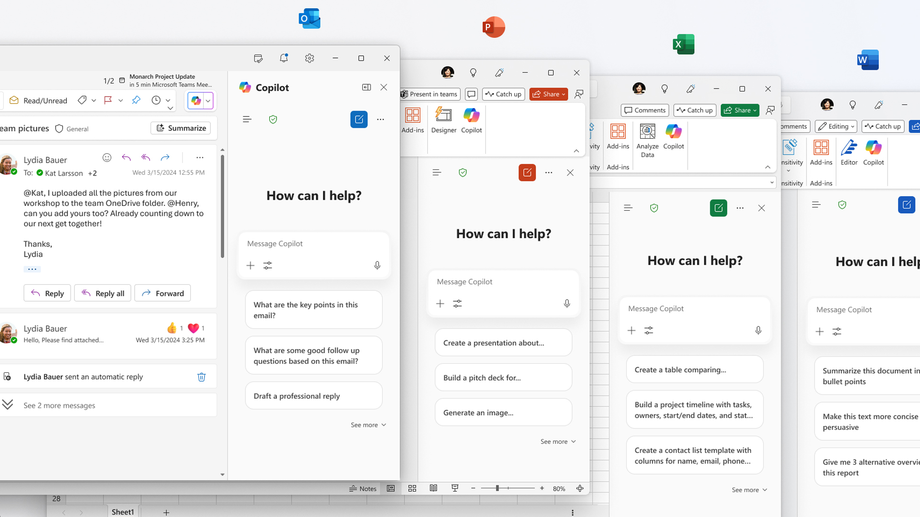This screenshot has height=517, width=920.
Task: Click Present in teams button
Action: [x=430, y=94]
